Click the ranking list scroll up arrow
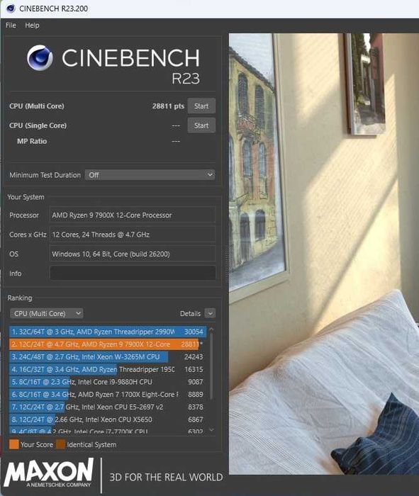The image size is (419, 496). point(211,329)
